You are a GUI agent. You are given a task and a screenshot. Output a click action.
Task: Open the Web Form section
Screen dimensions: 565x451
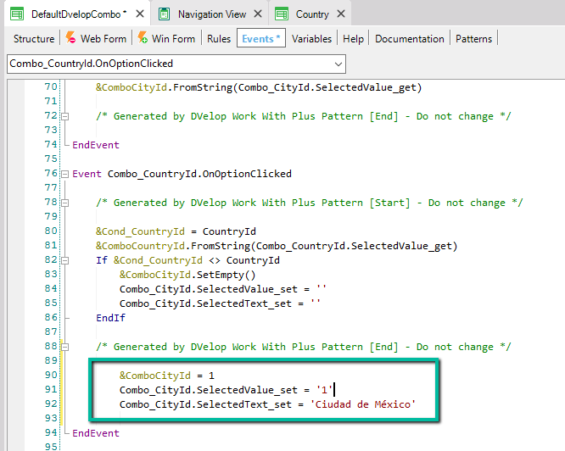tap(103, 38)
